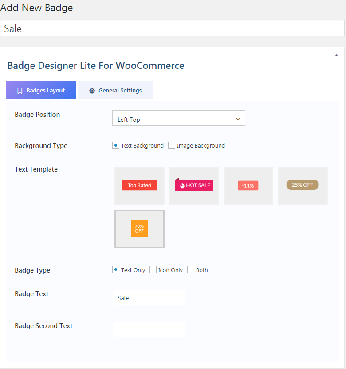Viewport: 346px width, 369px height.
Task: Click the Badge Text input field
Action: (x=149, y=298)
